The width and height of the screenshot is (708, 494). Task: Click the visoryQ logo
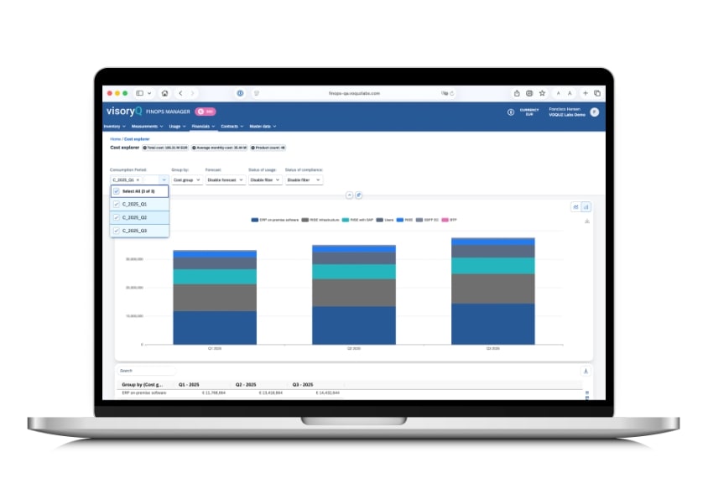124,111
